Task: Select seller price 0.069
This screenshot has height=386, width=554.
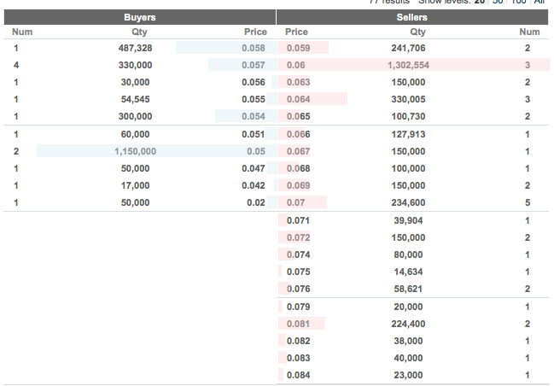Action: 299,185
